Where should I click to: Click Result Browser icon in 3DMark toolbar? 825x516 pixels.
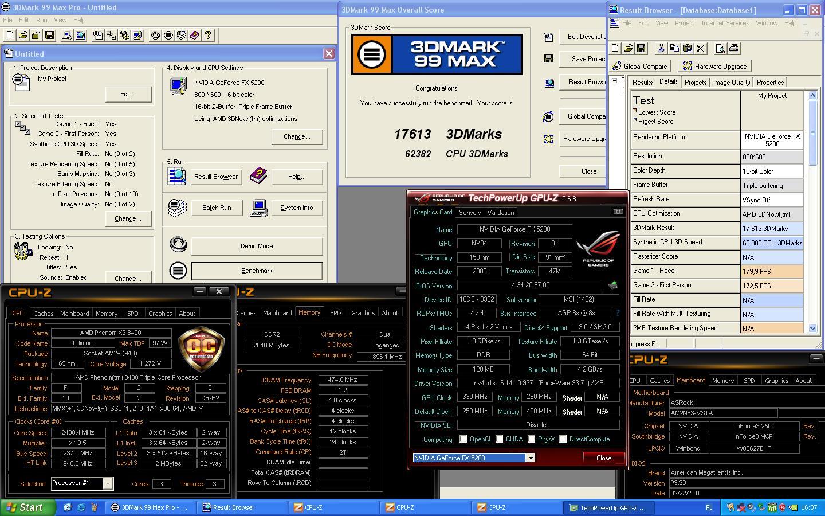pyautogui.click(x=80, y=35)
